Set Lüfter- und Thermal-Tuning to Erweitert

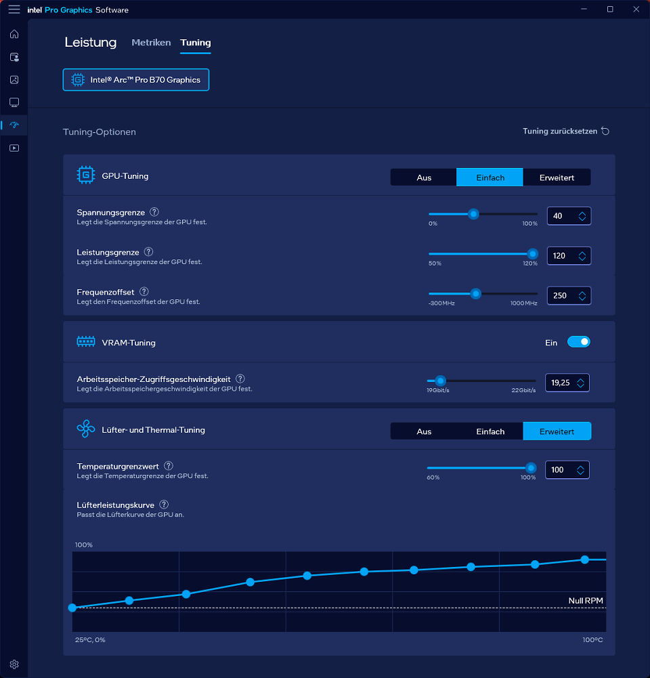557,431
